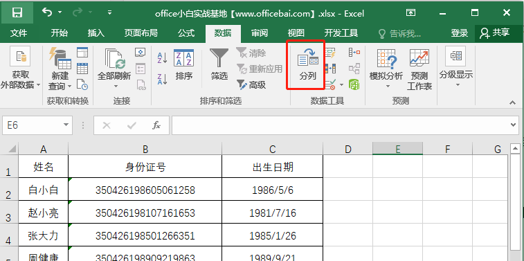524x261 pixels.
Task: Switch to the 插入 tab
Action: (x=96, y=33)
